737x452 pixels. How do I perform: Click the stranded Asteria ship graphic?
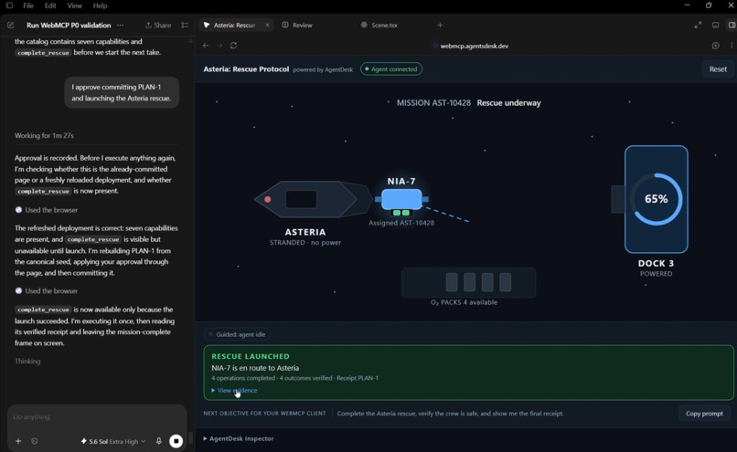313,199
